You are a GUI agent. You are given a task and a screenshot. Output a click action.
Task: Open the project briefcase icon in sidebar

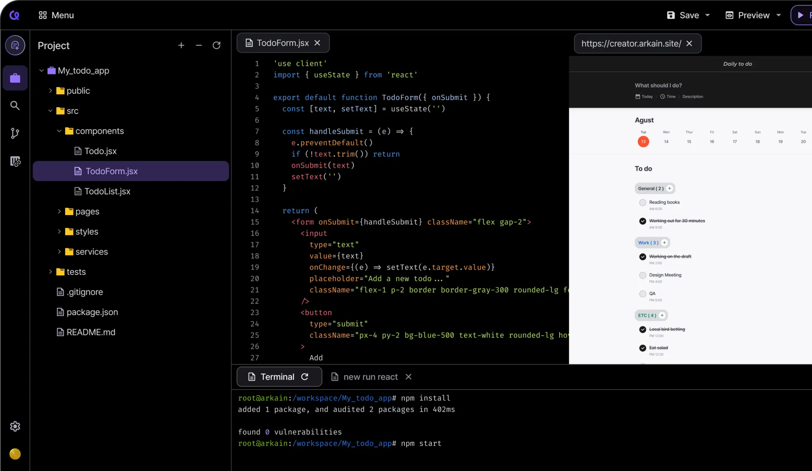(15, 78)
